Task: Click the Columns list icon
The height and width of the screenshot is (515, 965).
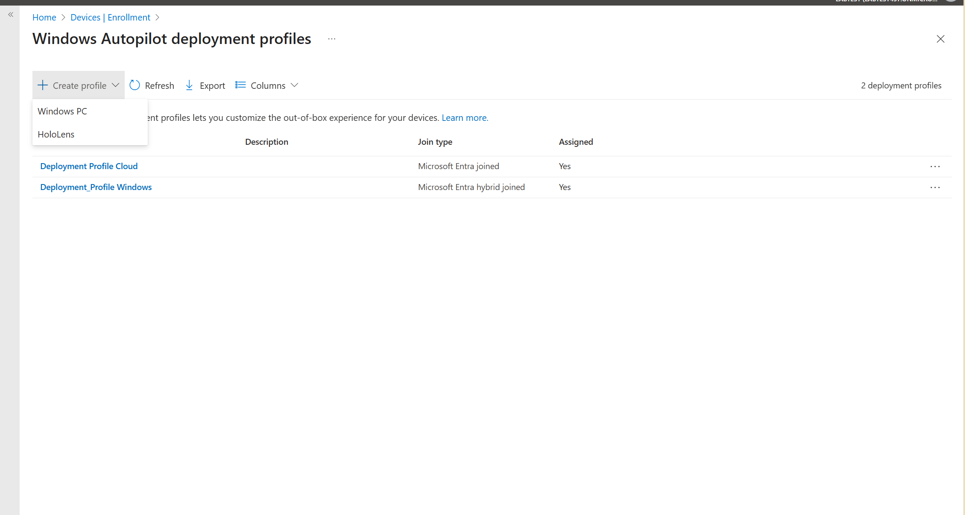Action: tap(240, 85)
